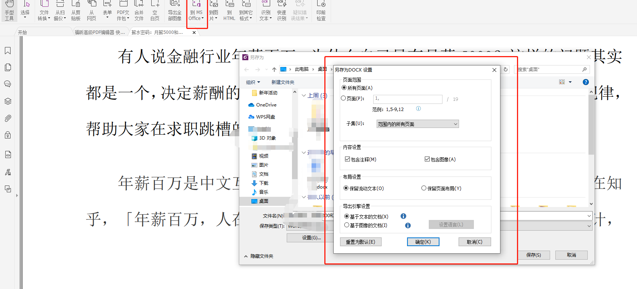The width and height of the screenshot is (637, 289).
Task: Open Preflight (印前检查)
Action: 321,11
